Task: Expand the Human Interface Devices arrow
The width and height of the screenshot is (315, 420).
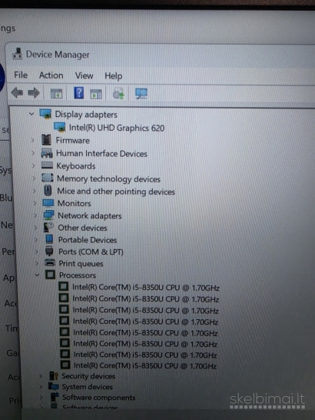Action: [x=33, y=153]
